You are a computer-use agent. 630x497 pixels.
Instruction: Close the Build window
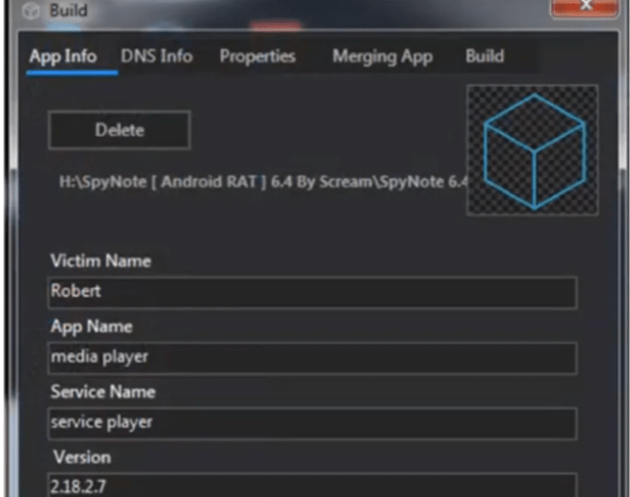pyautogui.click(x=585, y=7)
